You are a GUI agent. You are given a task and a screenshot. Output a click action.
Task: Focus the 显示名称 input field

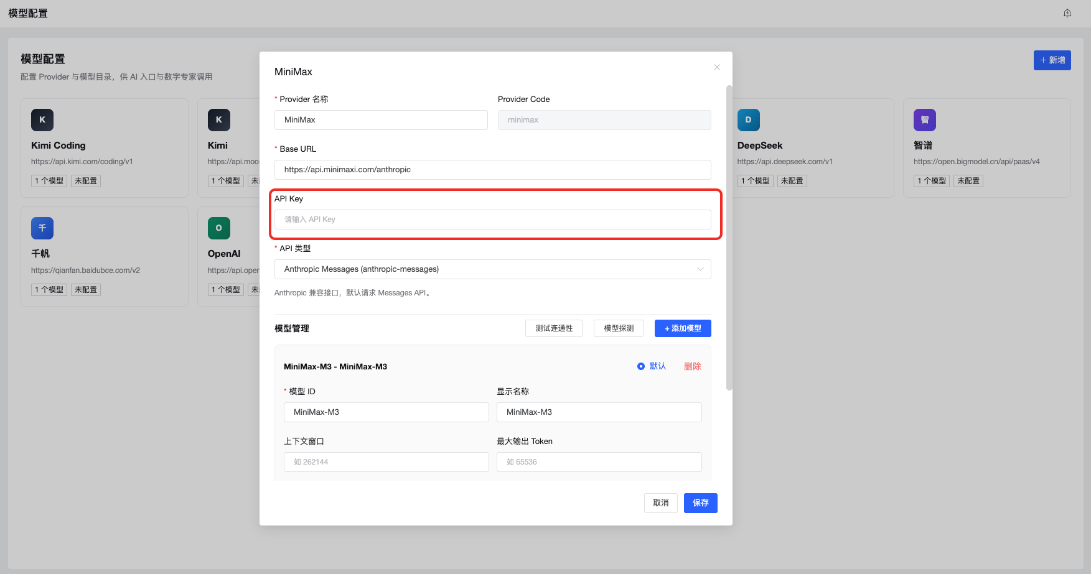click(x=599, y=412)
